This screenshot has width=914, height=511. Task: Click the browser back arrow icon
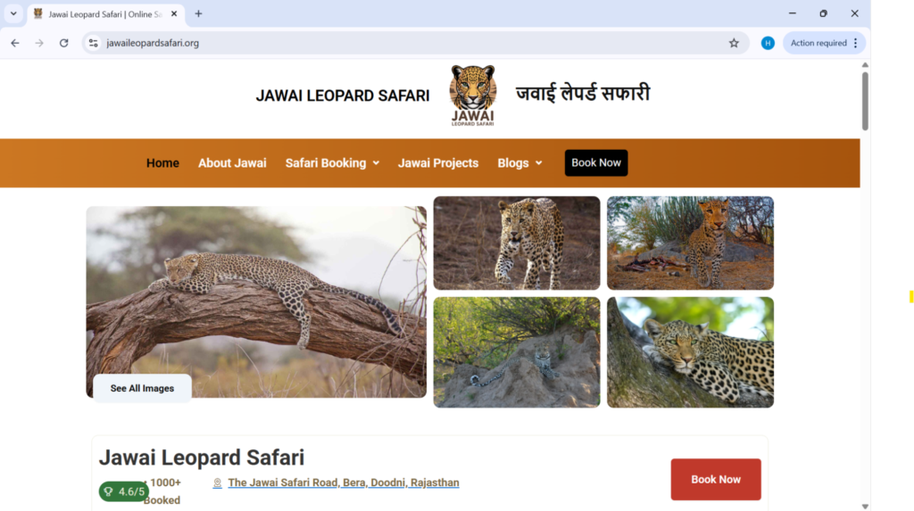pyautogui.click(x=15, y=43)
